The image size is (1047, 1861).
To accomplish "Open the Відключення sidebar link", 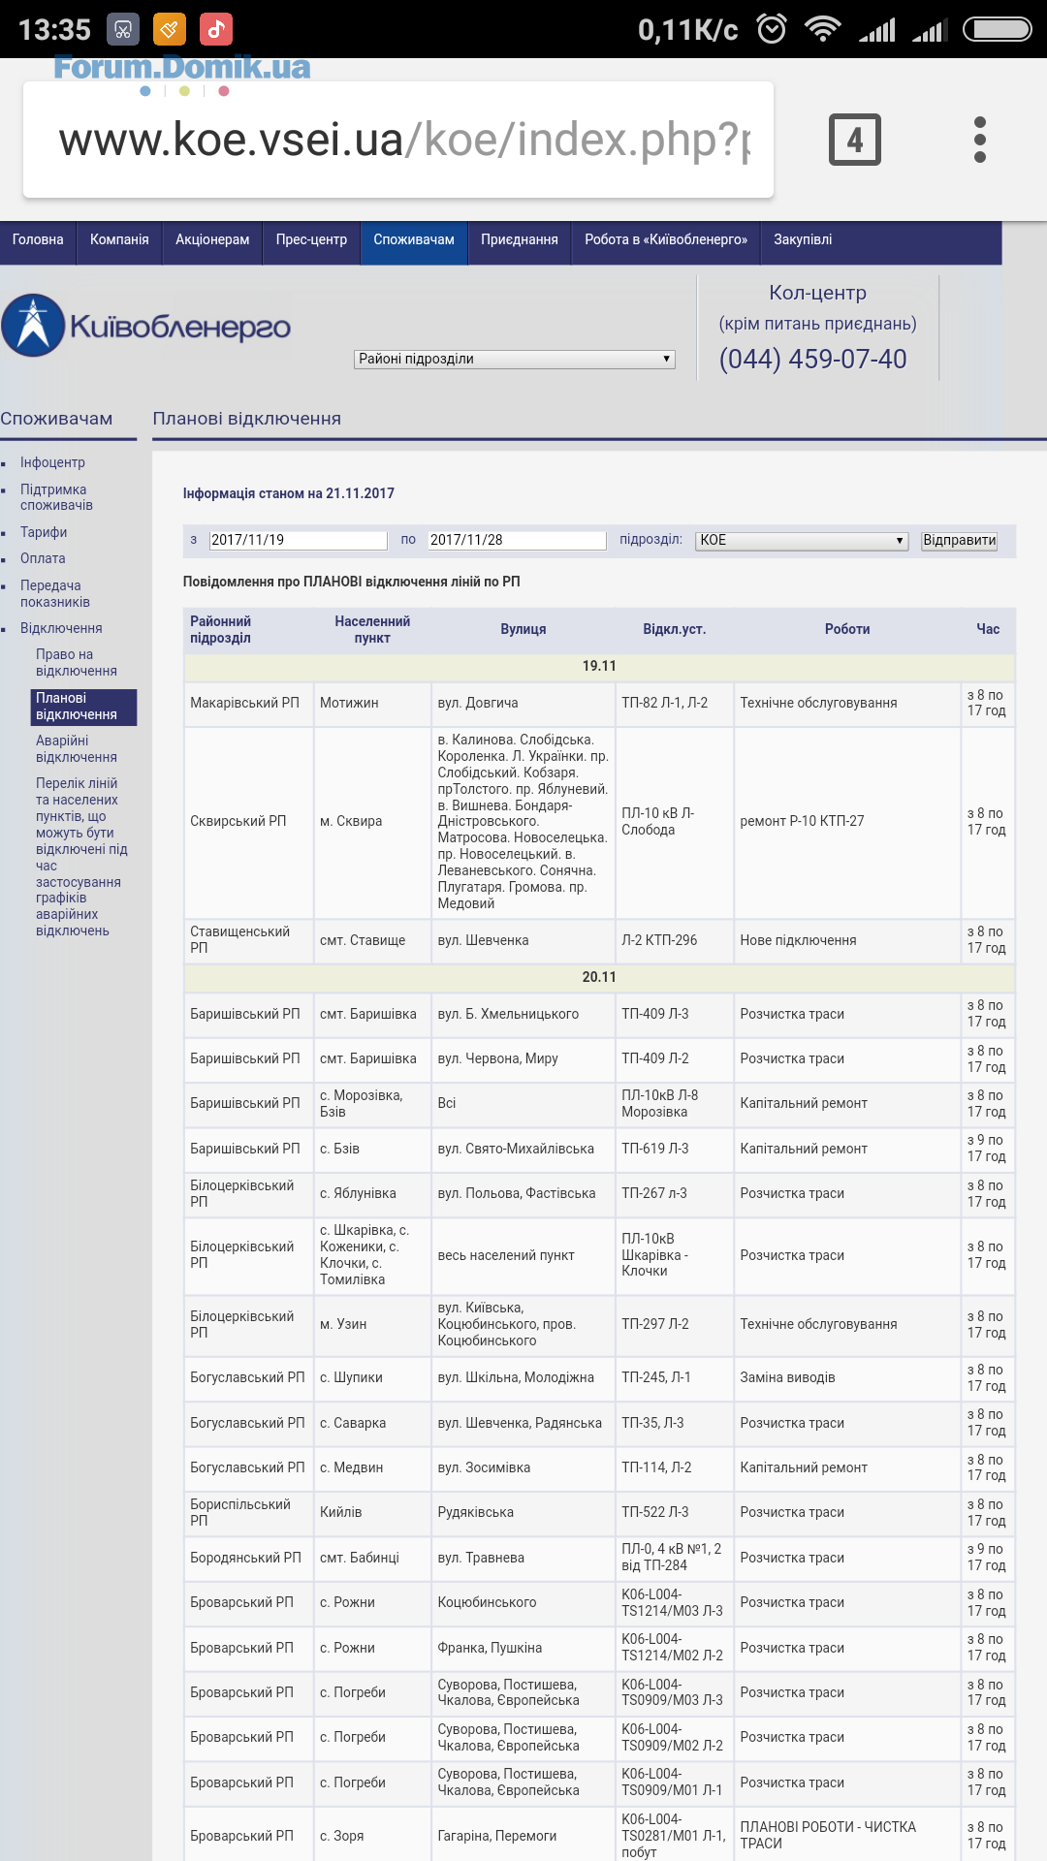I will [61, 628].
